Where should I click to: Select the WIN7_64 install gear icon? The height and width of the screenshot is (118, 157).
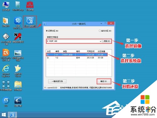(18, 23)
